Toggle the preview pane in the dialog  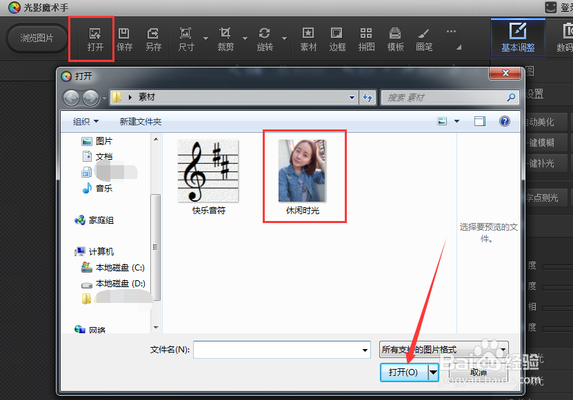(x=479, y=120)
